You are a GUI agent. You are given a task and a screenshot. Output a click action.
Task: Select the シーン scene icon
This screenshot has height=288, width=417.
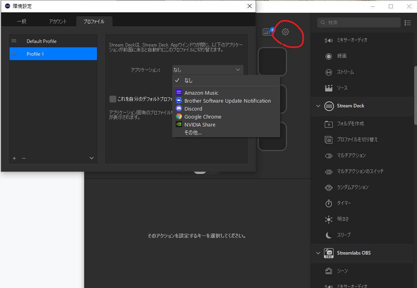click(329, 271)
